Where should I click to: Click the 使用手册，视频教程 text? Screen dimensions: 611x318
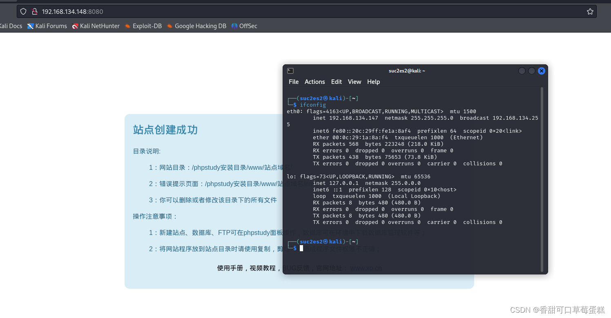(246, 268)
